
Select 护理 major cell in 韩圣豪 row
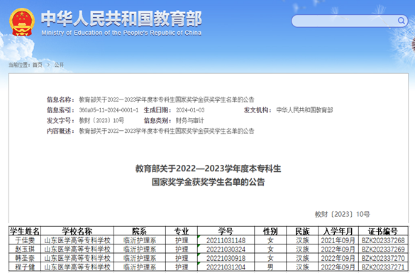click(182, 258)
